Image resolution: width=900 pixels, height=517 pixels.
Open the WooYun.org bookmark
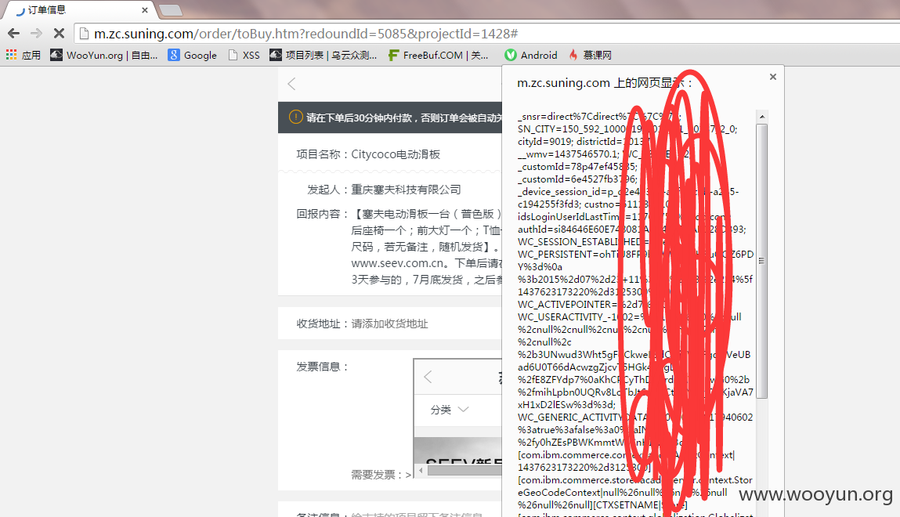104,55
